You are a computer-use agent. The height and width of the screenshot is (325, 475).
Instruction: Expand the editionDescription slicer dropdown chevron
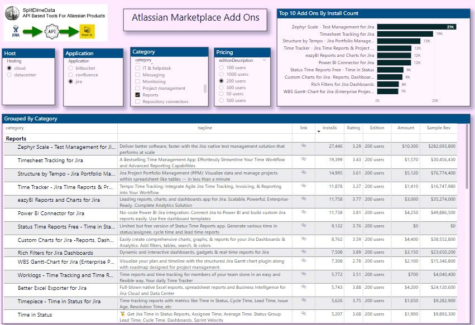tap(264, 60)
